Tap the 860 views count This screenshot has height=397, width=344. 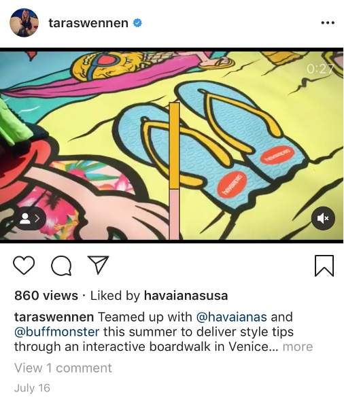[46, 296]
